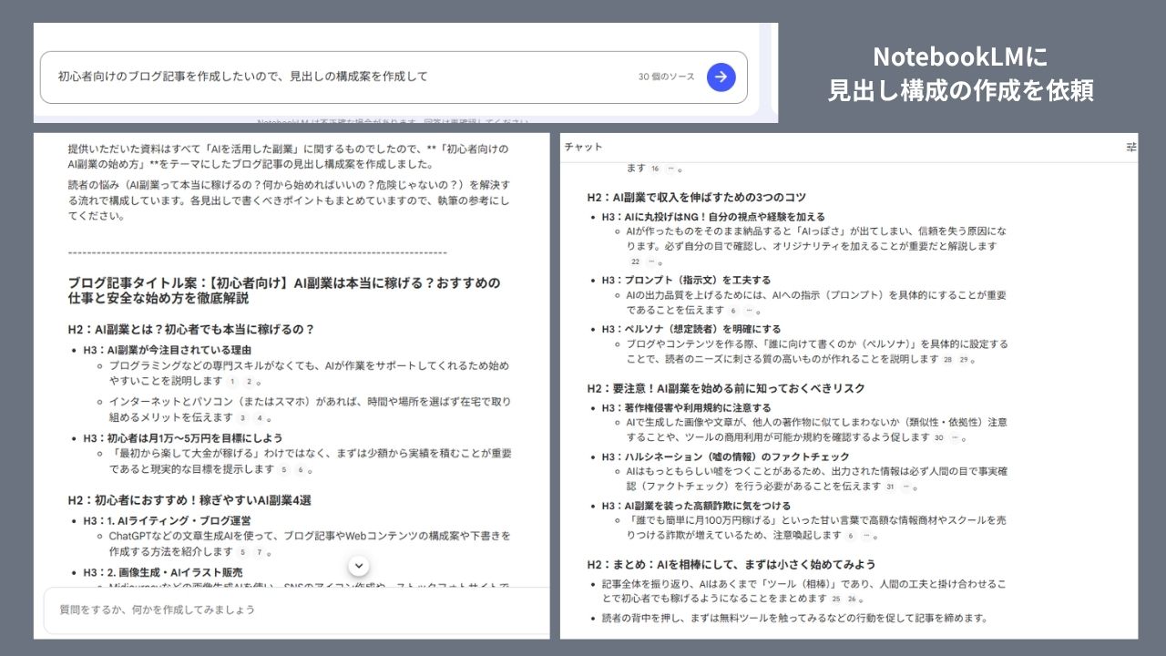Open citation 3 after メリットを伝えます
This screenshot has width=1166, height=656.
click(x=243, y=418)
